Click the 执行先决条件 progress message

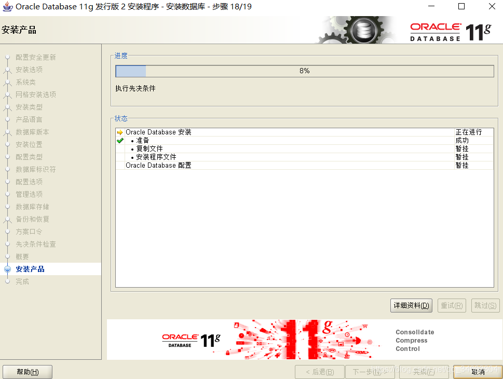point(135,89)
